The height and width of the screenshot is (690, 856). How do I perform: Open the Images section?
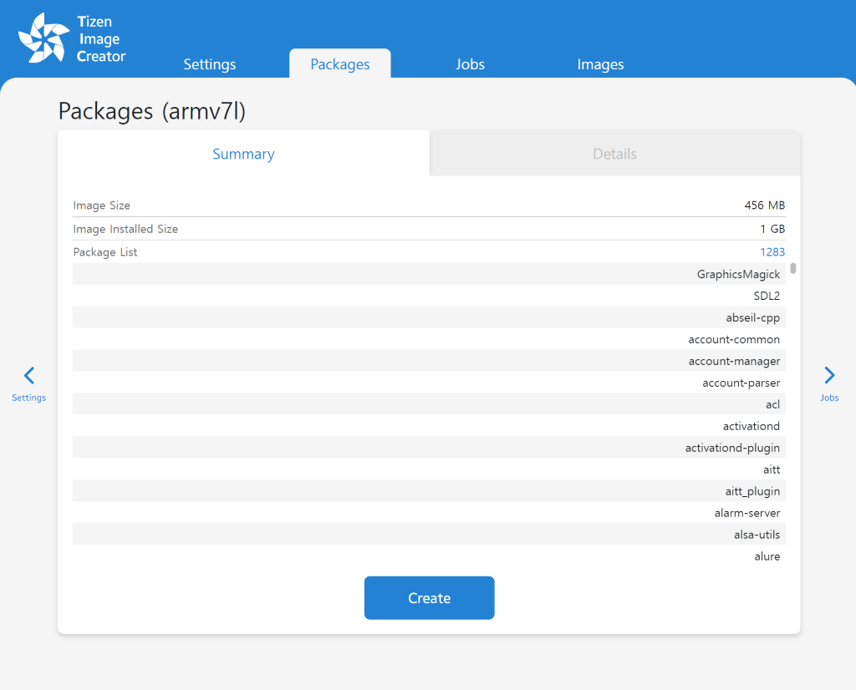coord(600,63)
